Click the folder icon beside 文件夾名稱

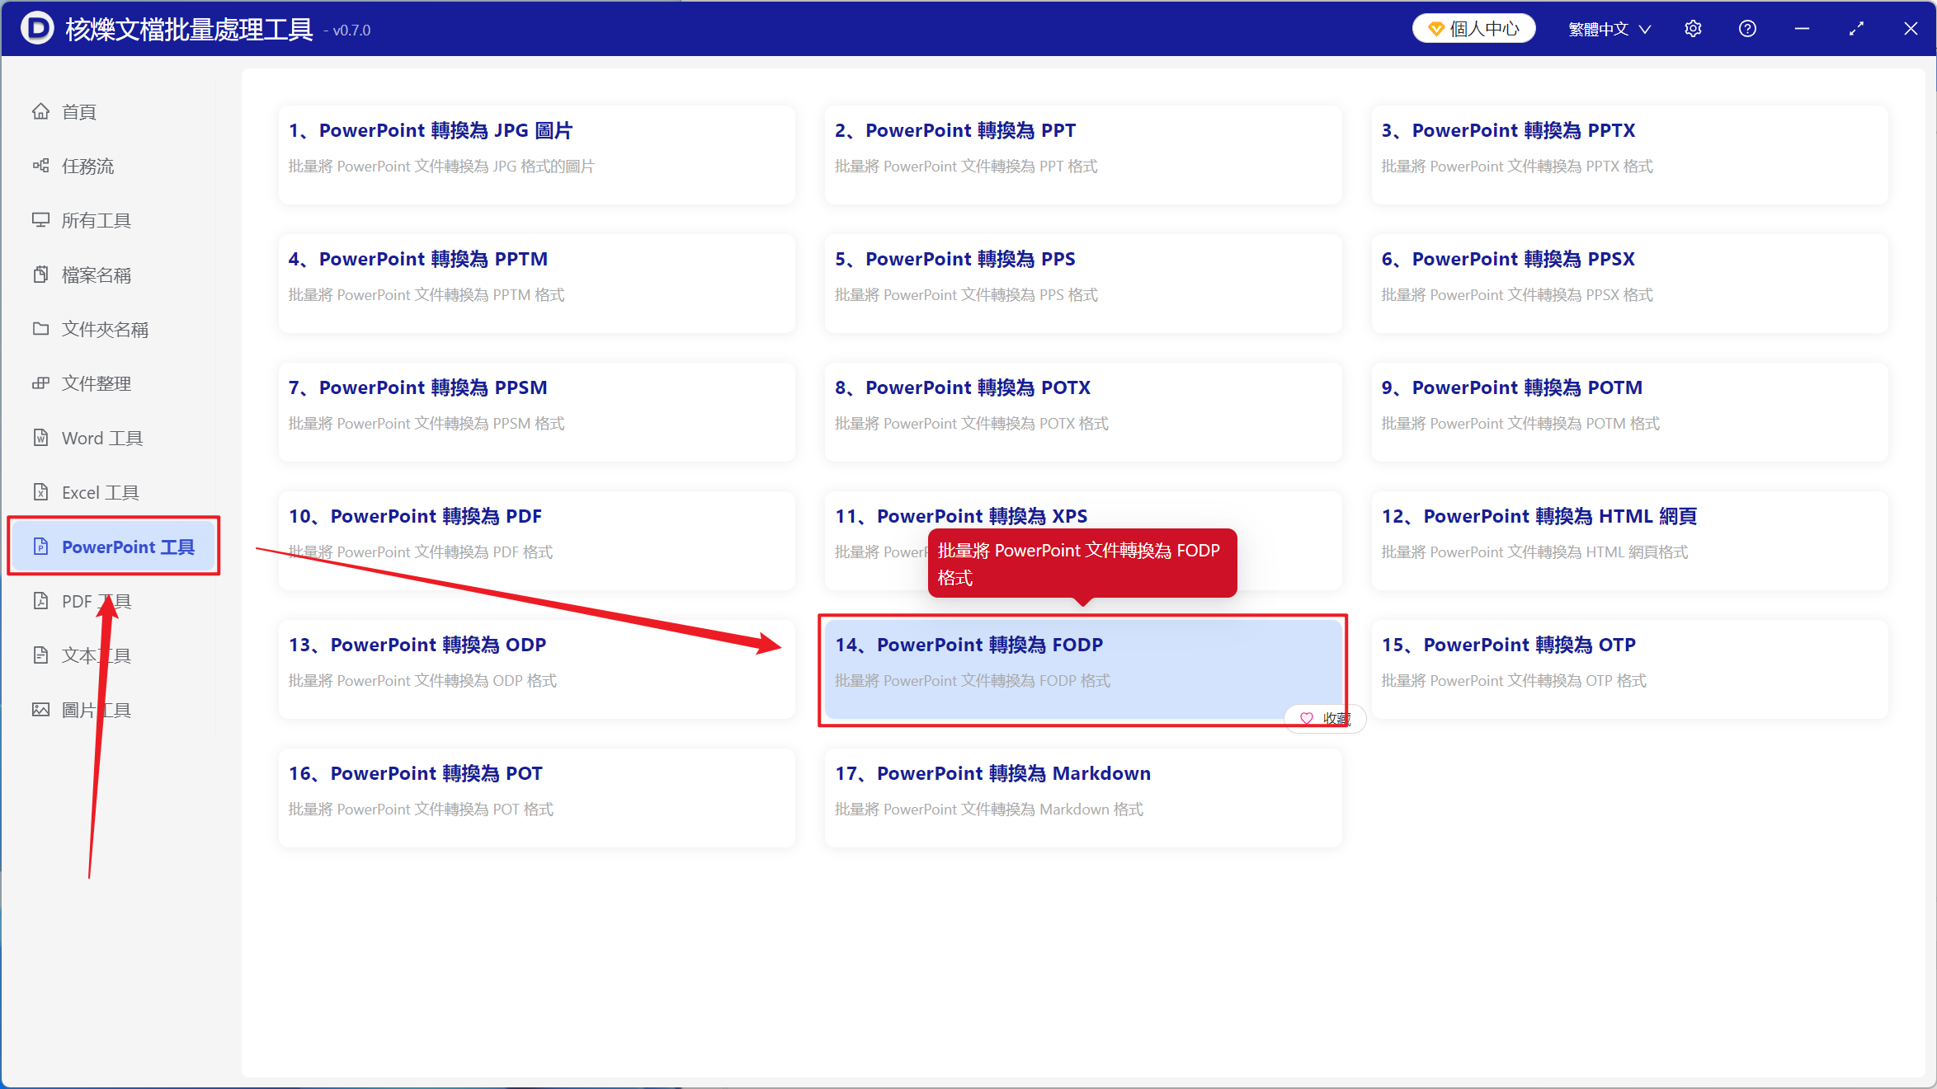(40, 329)
